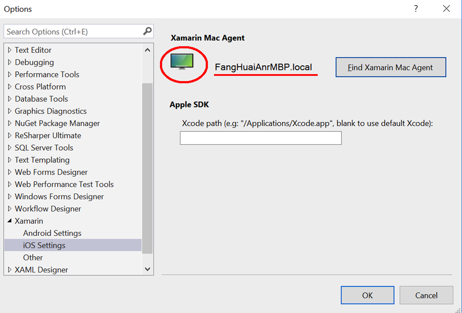Expand the Text Editor node
The width and height of the screenshot is (462, 313).
point(9,50)
